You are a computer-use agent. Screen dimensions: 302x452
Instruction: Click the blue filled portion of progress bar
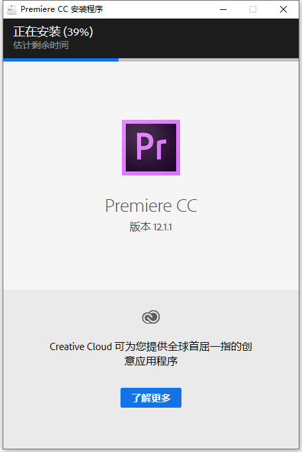click(61, 60)
